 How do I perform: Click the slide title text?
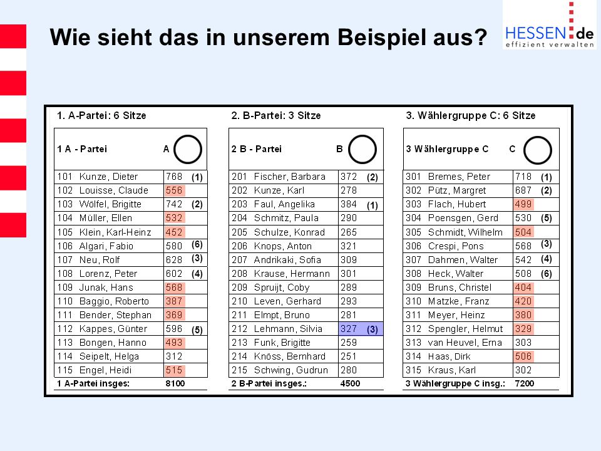tap(269, 37)
